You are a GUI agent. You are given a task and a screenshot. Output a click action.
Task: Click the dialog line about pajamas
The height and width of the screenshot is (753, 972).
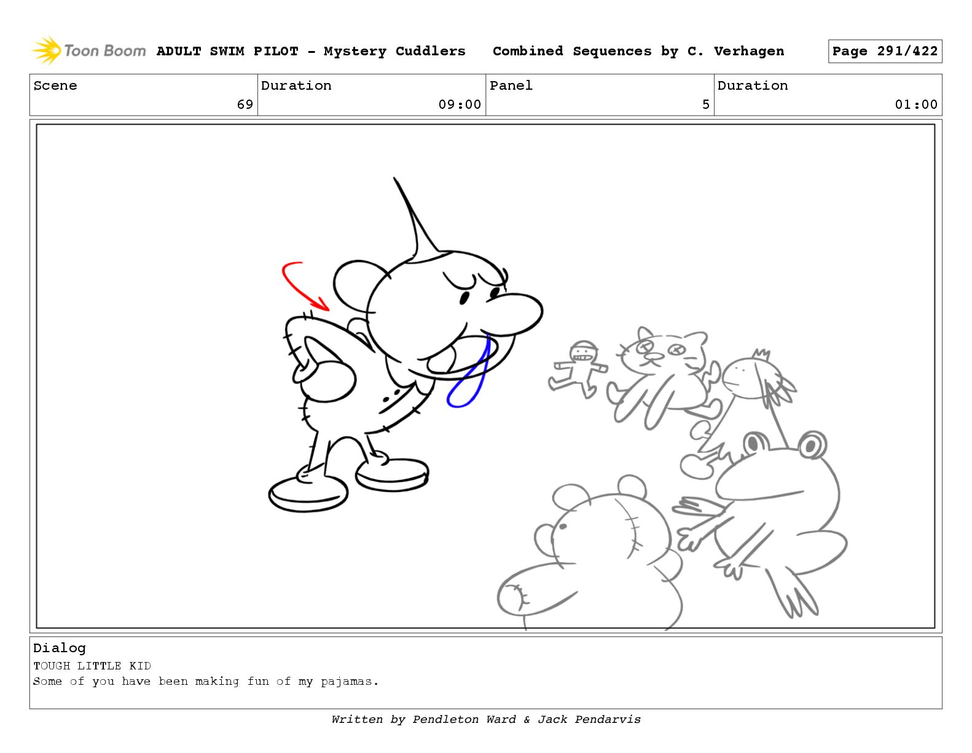206,681
